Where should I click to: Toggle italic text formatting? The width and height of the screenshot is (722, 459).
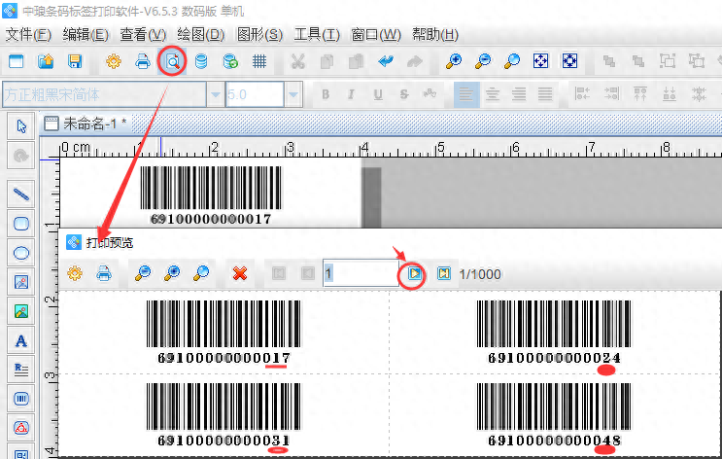tap(351, 94)
